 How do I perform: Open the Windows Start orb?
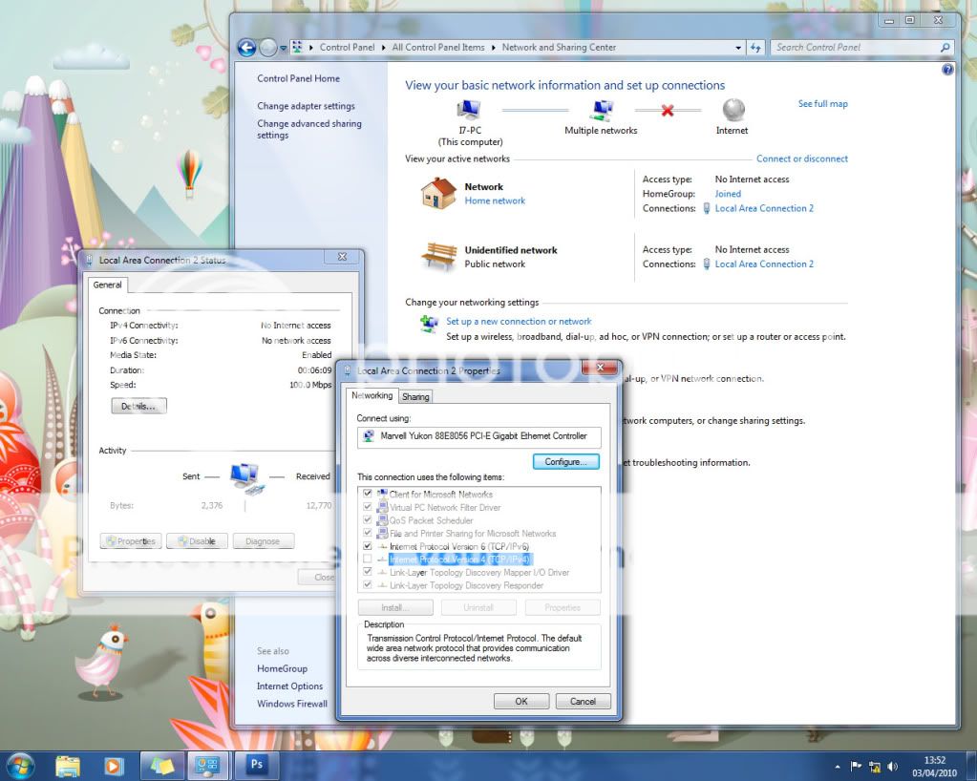coord(21,766)
